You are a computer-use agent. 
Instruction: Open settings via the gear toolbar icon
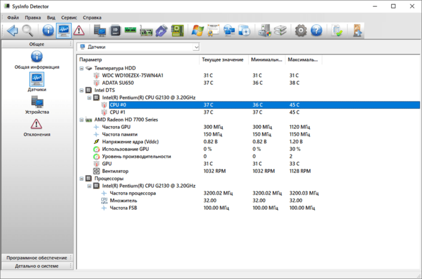click(301, 31)
